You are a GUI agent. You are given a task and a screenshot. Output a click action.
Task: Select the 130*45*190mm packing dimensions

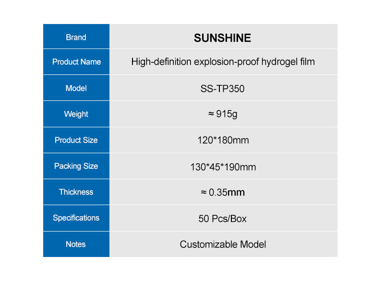click(223, 167)
